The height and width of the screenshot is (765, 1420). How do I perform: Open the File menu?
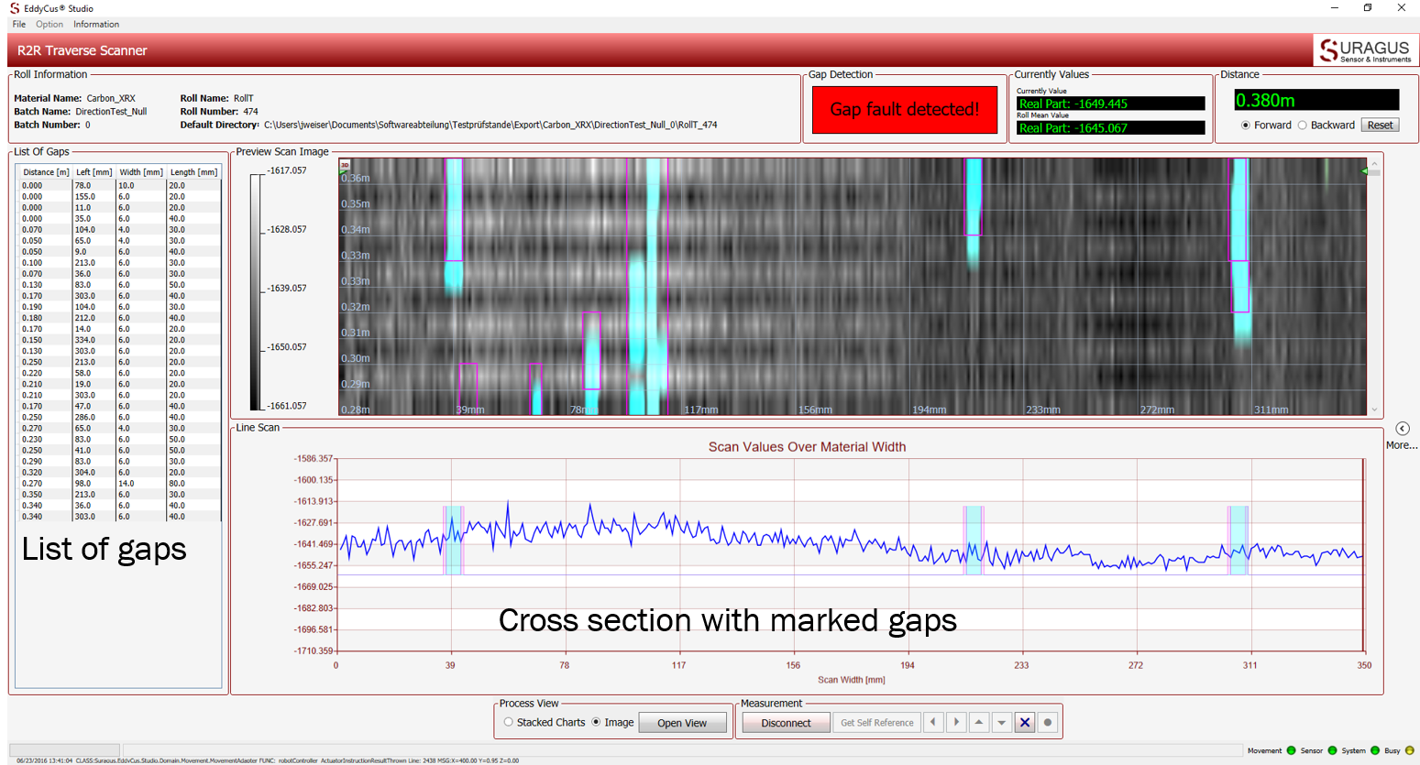click(x=19, y=25)
